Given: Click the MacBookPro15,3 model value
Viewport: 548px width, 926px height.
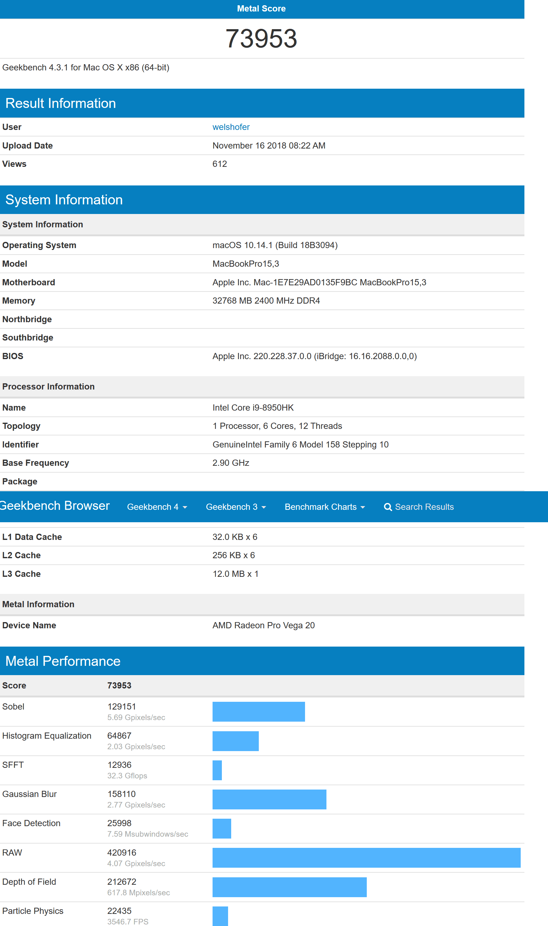Looking at the screenshot, I should pos(246,264).
